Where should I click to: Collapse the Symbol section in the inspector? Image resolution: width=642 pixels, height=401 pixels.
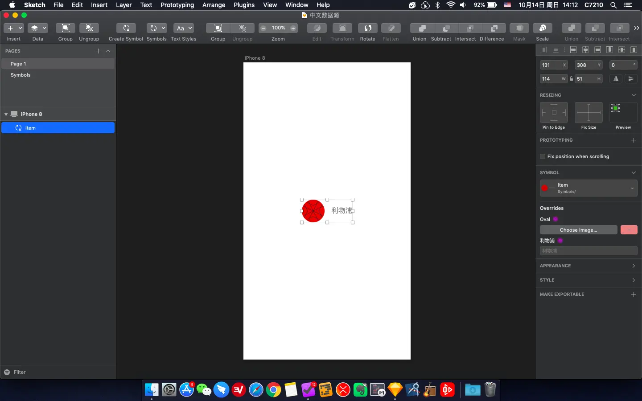click(634, 172)
